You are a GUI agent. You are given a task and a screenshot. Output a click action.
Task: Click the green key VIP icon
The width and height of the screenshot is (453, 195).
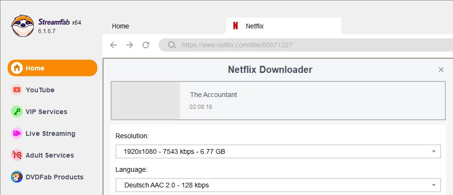point(17,112)
